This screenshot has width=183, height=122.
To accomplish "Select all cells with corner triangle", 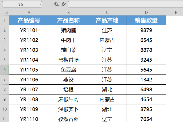I will [x=6, y=13].
